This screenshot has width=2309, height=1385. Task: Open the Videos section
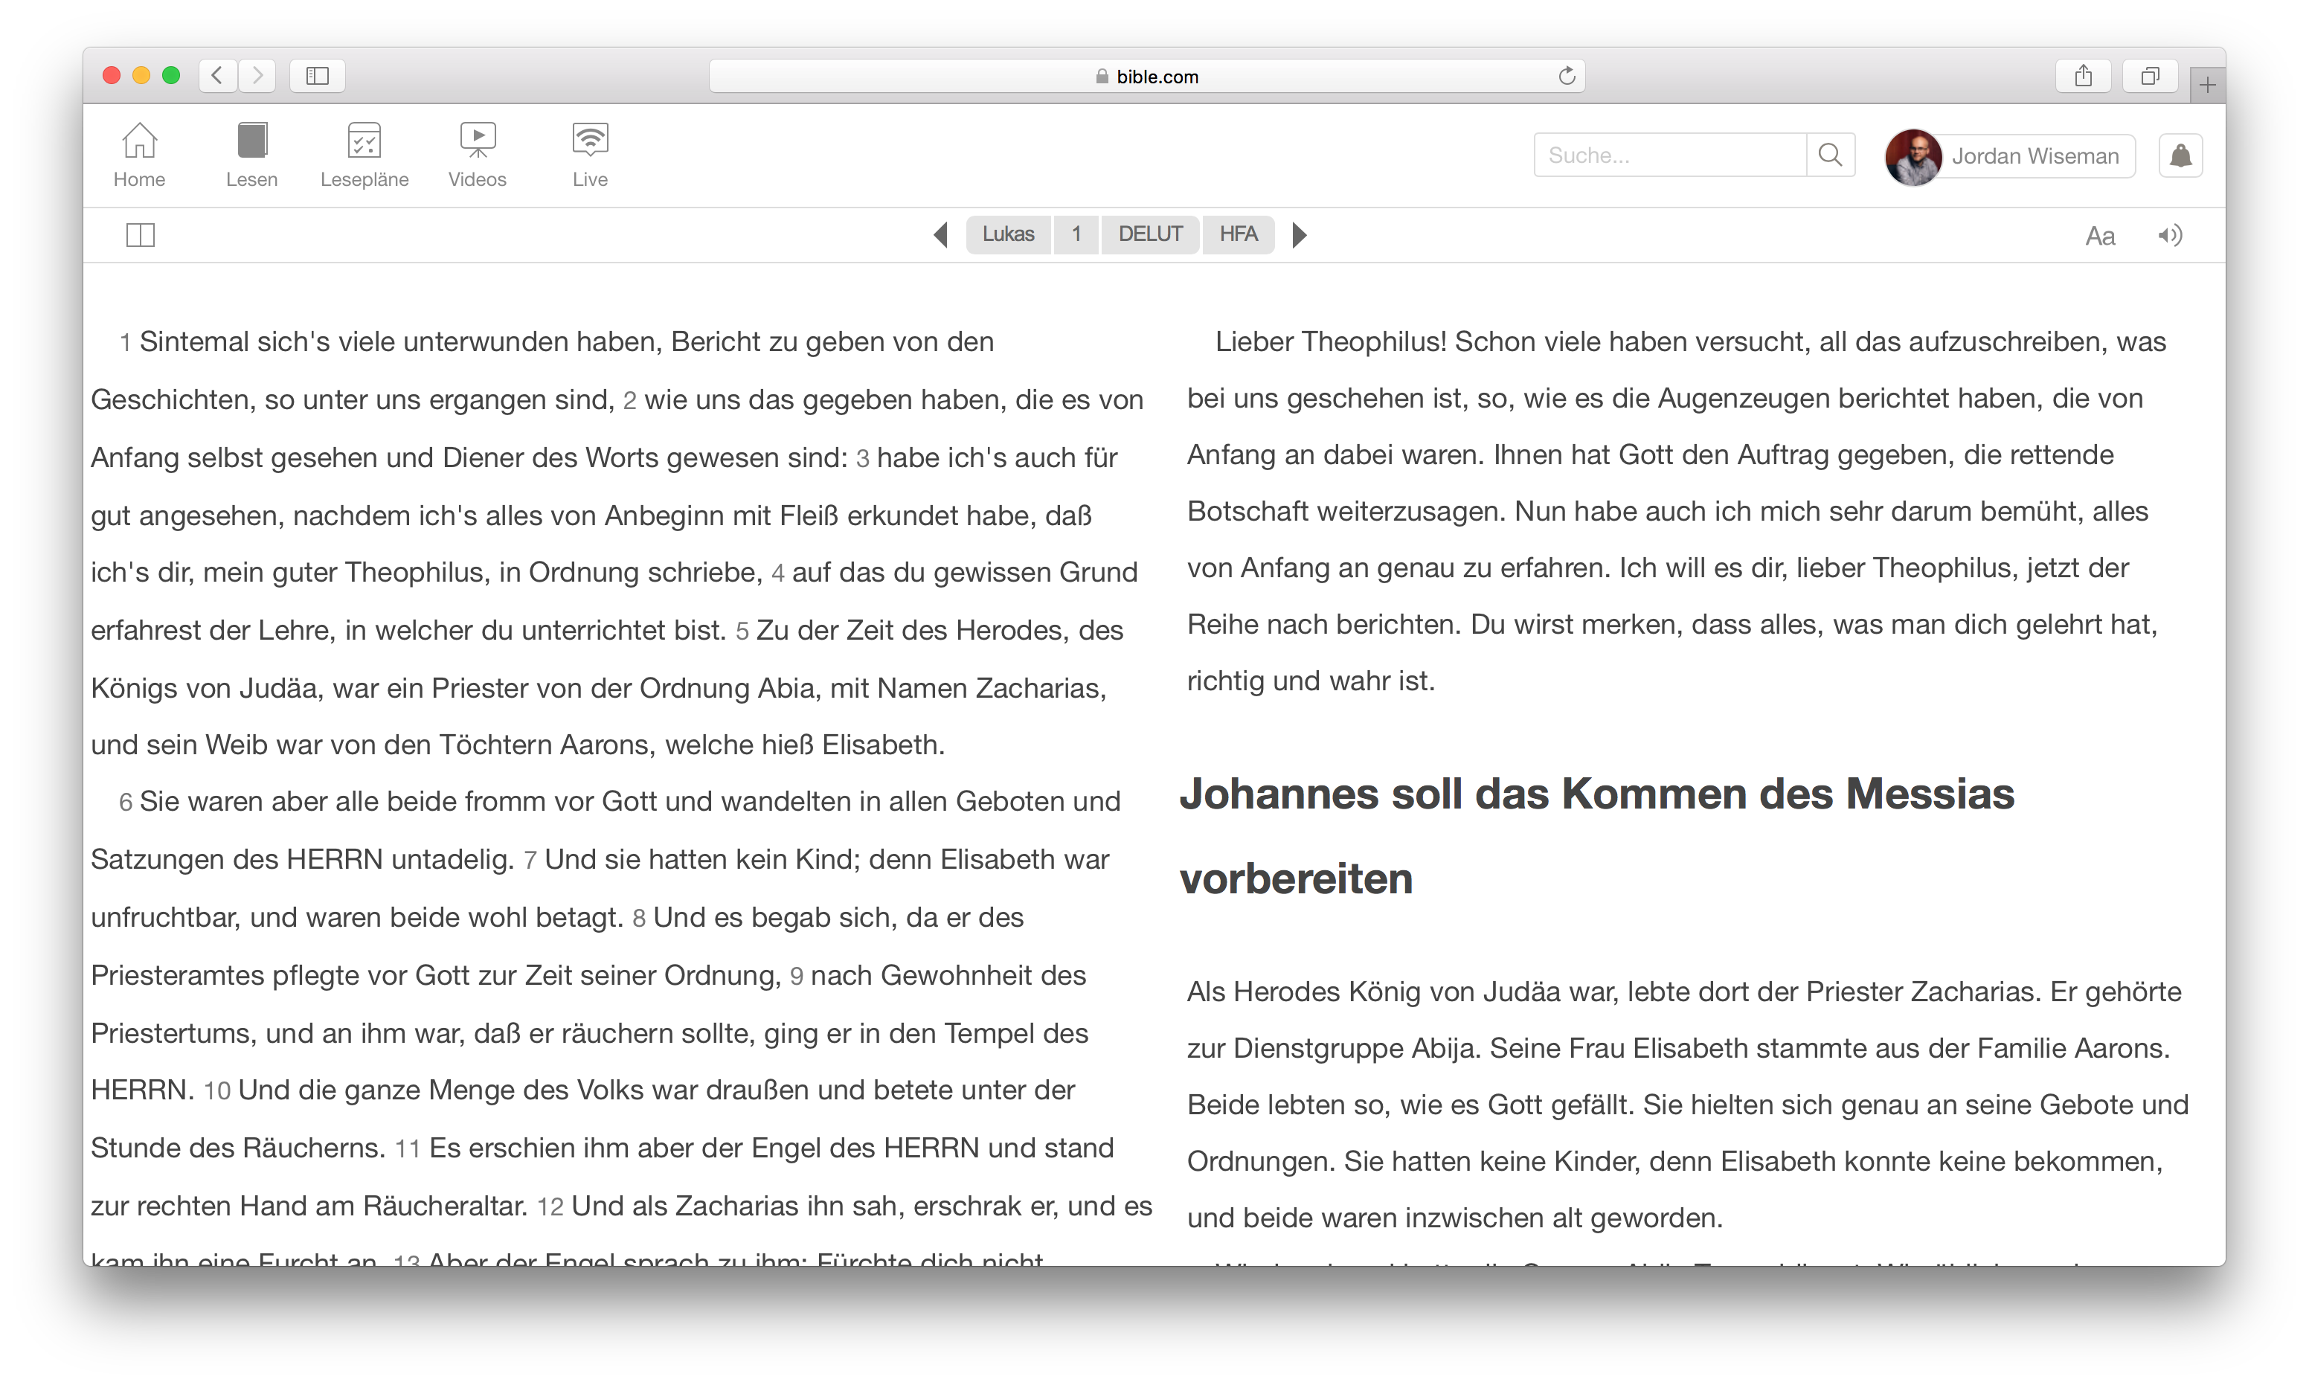pyautogui.click(x=477, y=142)
